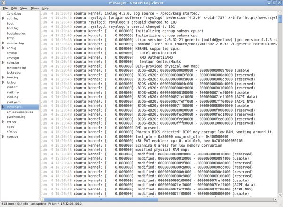
Task: Click 'rsyslogd's groupid changed to 103' line
Action: pos(108,22)
